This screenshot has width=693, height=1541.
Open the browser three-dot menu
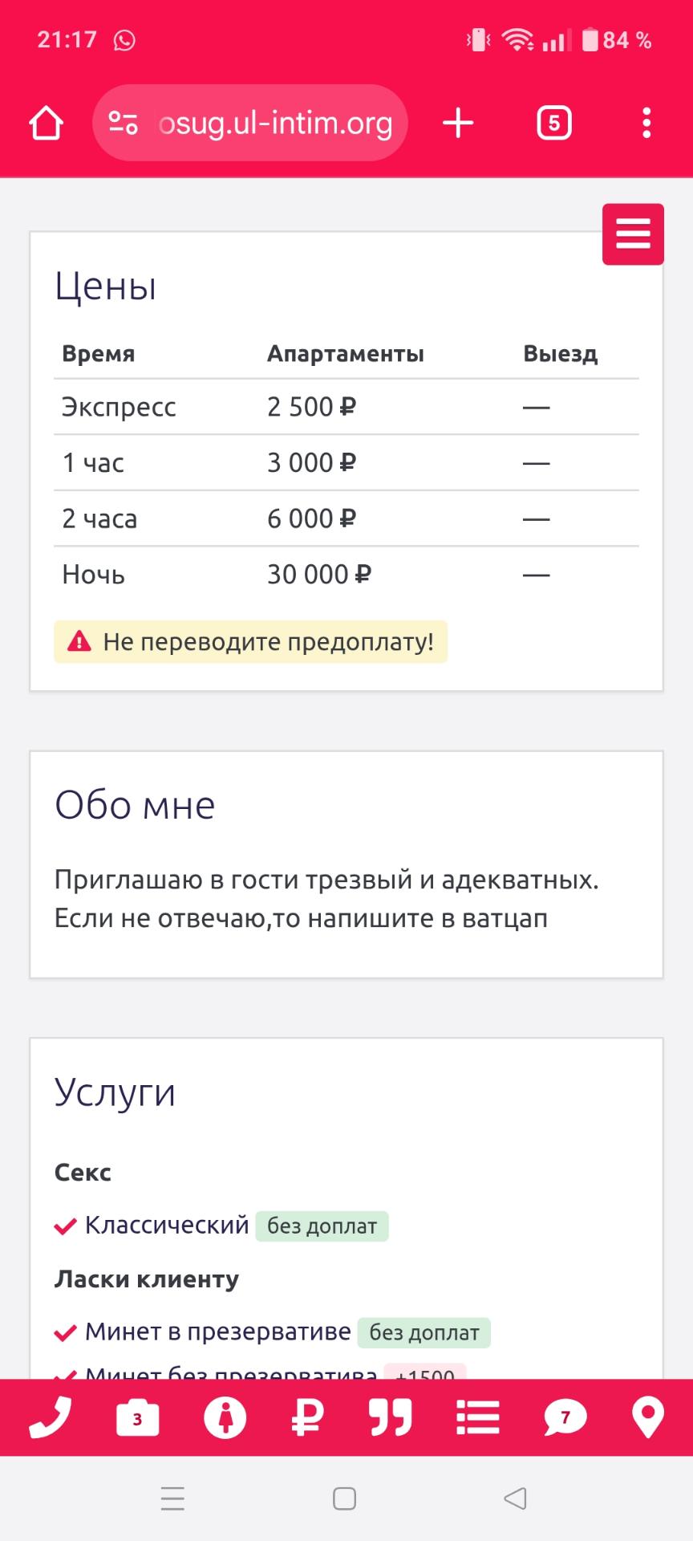646,123
